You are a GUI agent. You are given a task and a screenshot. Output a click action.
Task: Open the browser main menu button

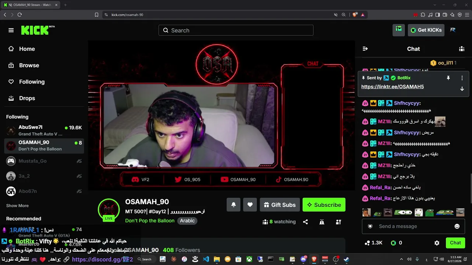click(x=467, y=15)
